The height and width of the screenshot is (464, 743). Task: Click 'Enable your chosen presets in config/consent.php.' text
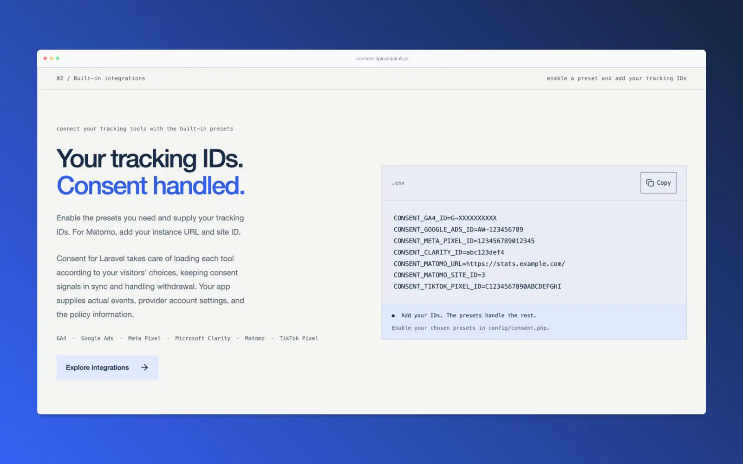pyautogui.click(x=470, y=328)
